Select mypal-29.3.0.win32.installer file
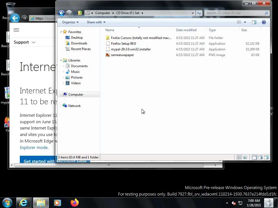This screenshot has height=208, width=278. (131, 49)
